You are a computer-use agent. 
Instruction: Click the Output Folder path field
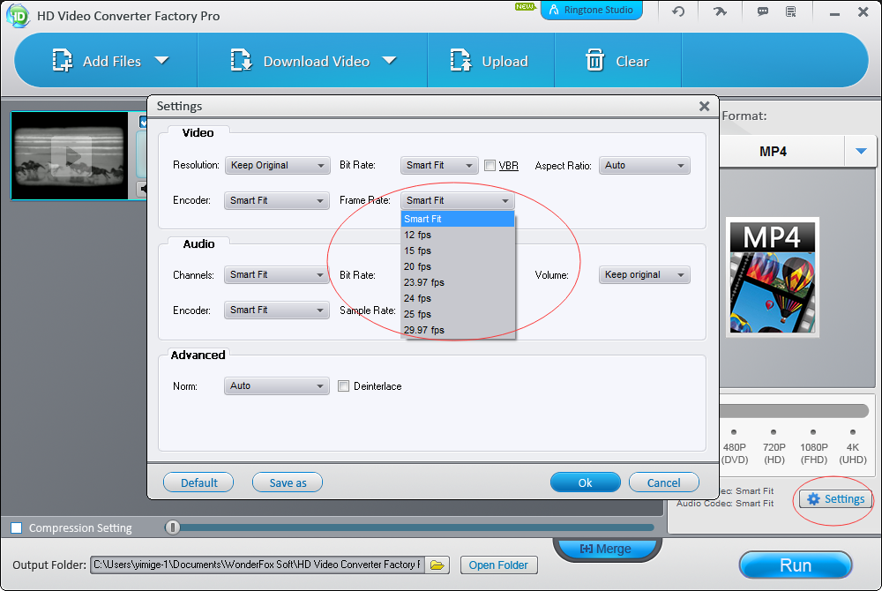pyautogui.click(x=258, y=565)
